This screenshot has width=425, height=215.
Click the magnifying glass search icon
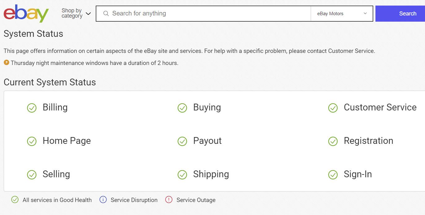106,14
